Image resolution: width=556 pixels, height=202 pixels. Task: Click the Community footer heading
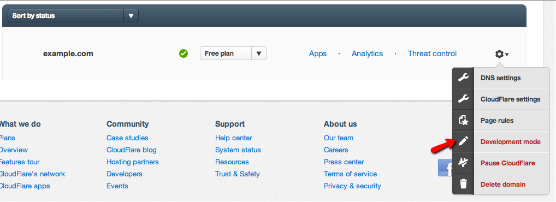pyautogui.click(x=128, y=124)
